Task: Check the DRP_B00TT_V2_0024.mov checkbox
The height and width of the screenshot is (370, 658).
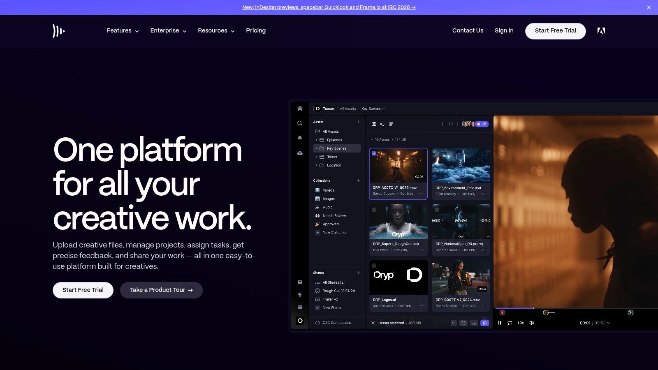Action: [437, 266]
